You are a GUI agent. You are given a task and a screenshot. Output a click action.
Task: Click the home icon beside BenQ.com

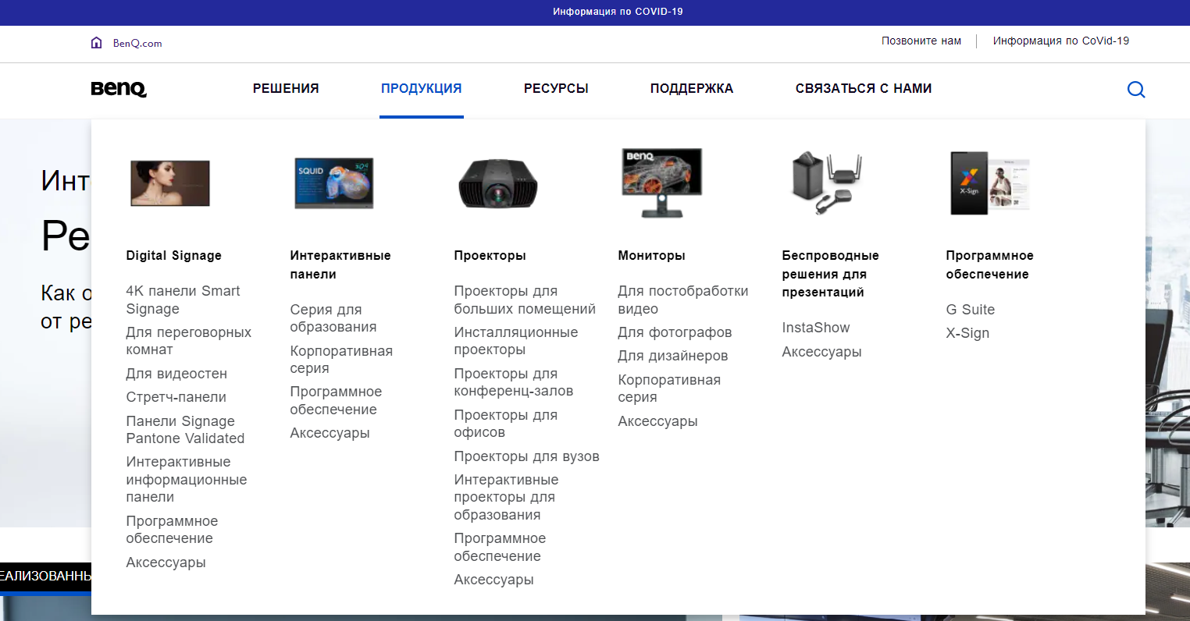pyautogui.click(x=97, y=43)
